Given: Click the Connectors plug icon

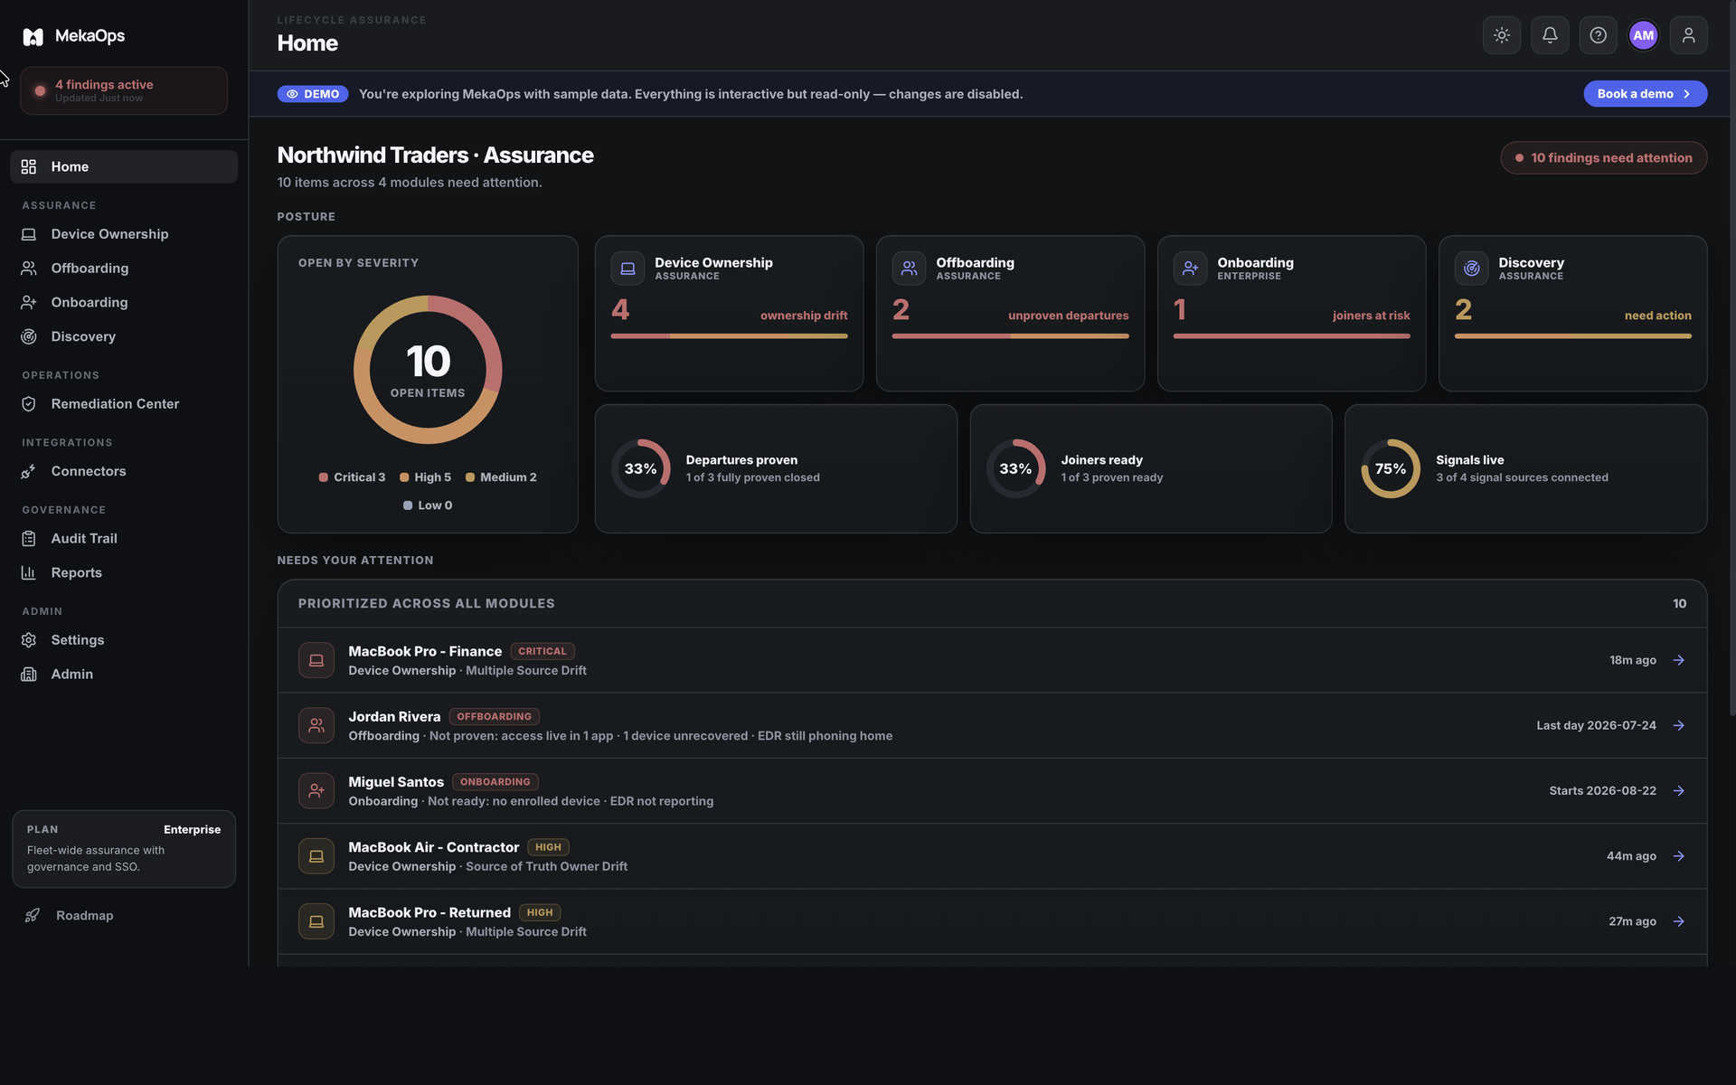Looking at the screenshot, I should coord(29,471).
